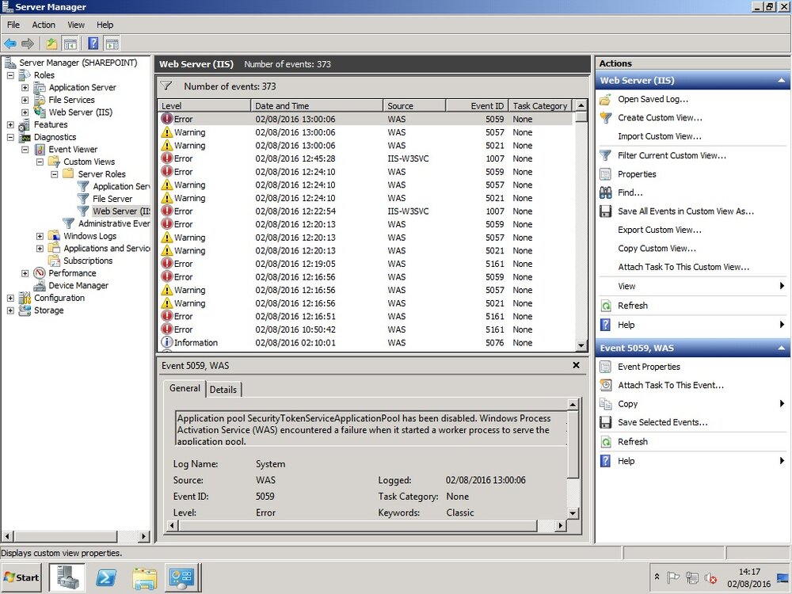Click the Server Manager taskbar icon
Screen dimensions: 792x594
click(67, 577)
